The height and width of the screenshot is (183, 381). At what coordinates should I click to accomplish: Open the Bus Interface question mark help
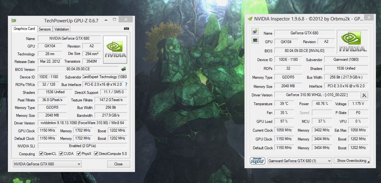coord(126,84)
